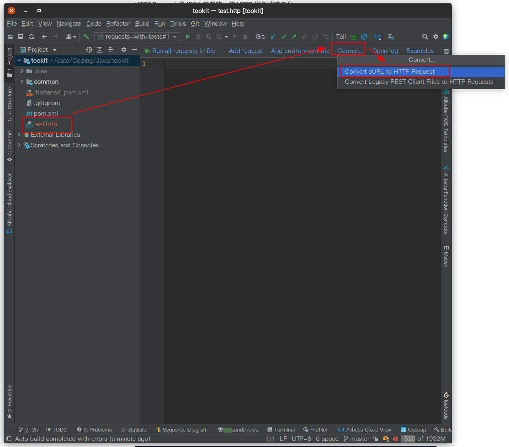
Task: Open the Problems tool window tab
Action: pos(94,430)
